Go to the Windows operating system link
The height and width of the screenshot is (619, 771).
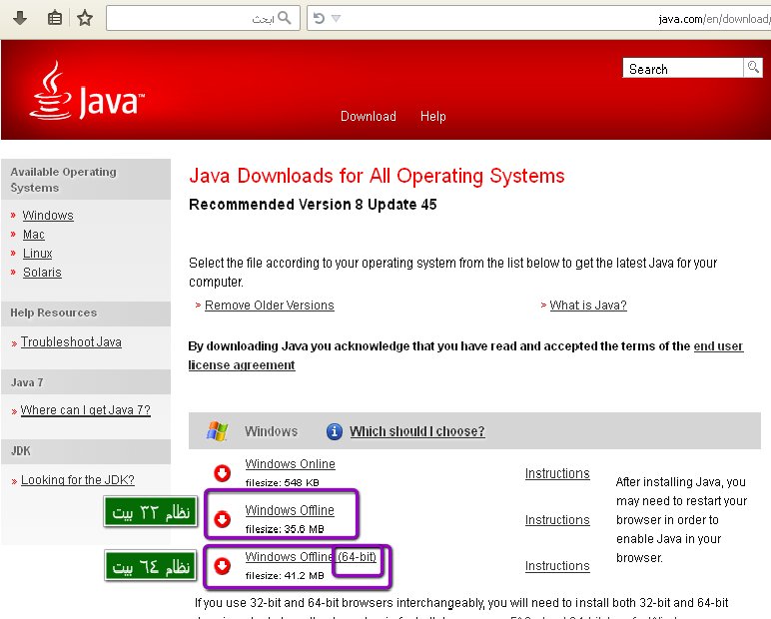(x=48, y=216)
